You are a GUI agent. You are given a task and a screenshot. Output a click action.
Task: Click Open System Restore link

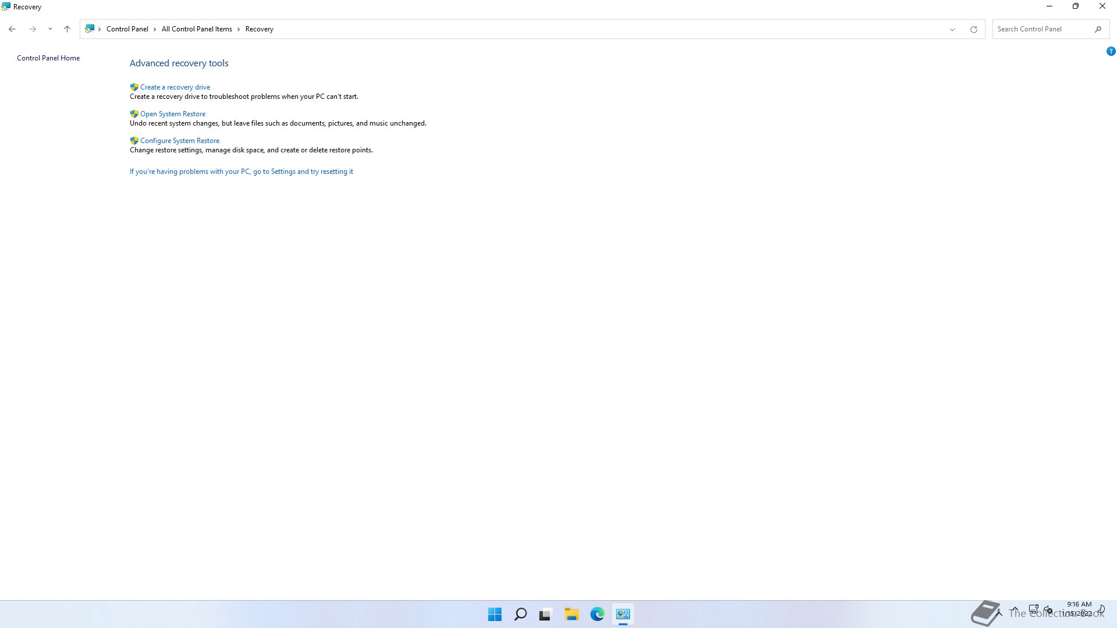[173, 114]
